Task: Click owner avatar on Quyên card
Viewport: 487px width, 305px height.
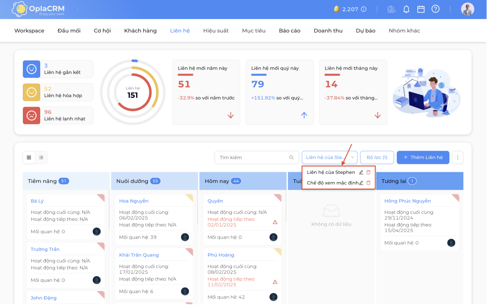Action: coord(273,237)
